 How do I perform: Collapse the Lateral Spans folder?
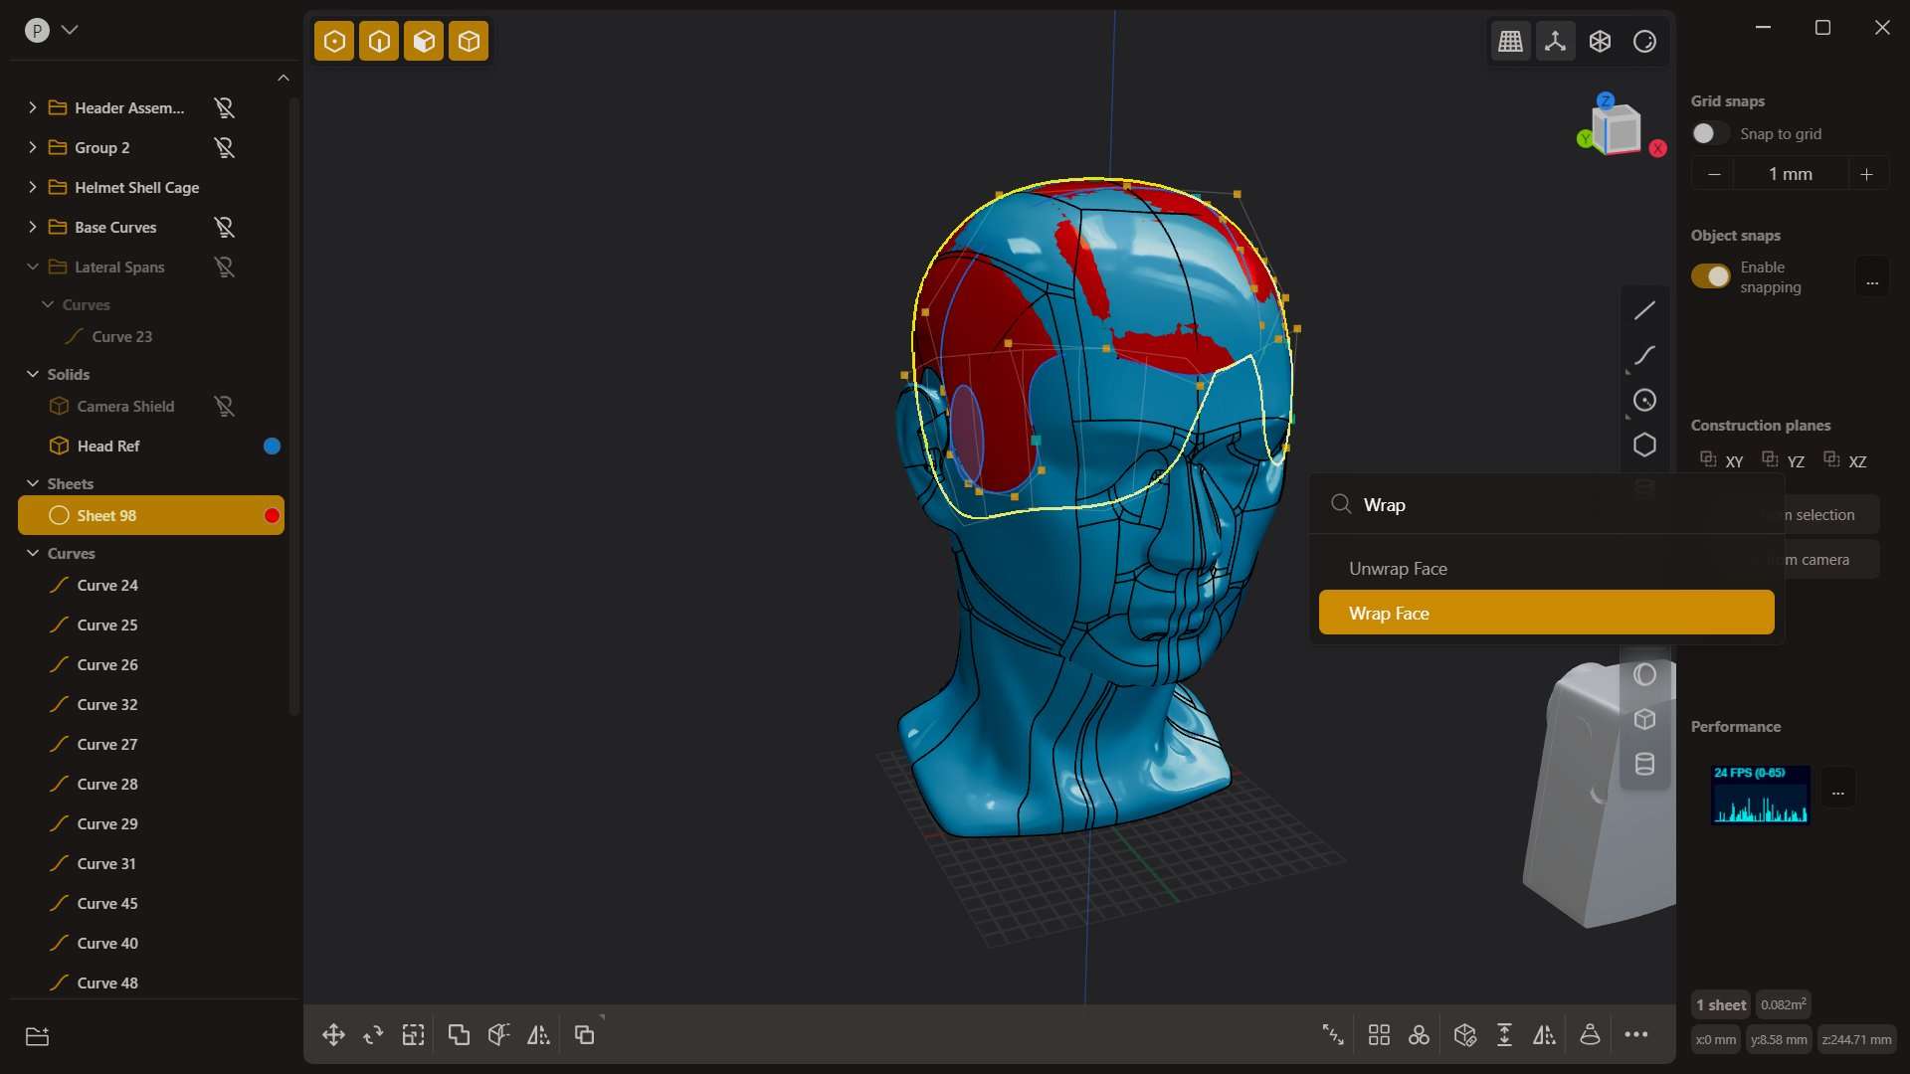32,267
